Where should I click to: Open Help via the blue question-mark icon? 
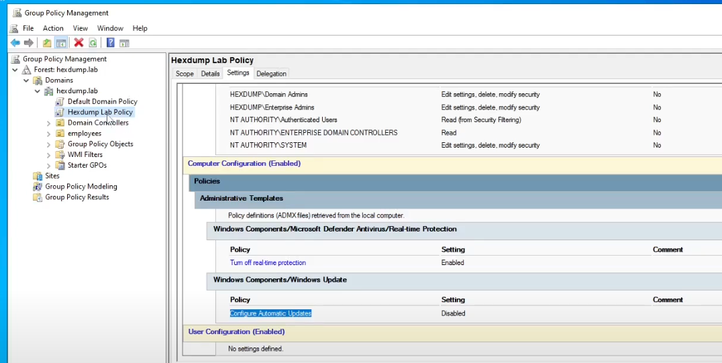pyautogui.click(x=111, y=43)
